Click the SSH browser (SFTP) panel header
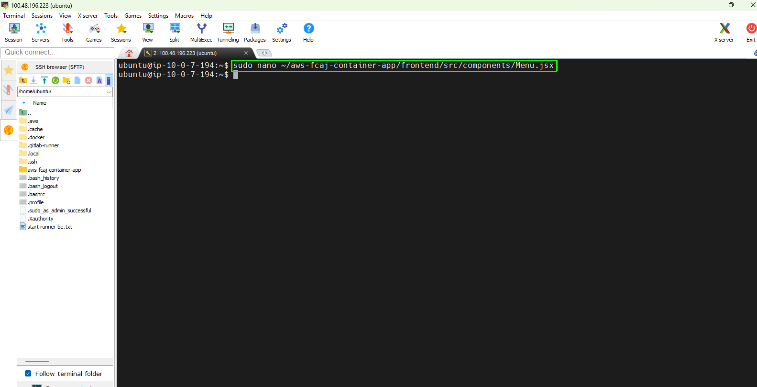757x387 pixels. [66, 67]
